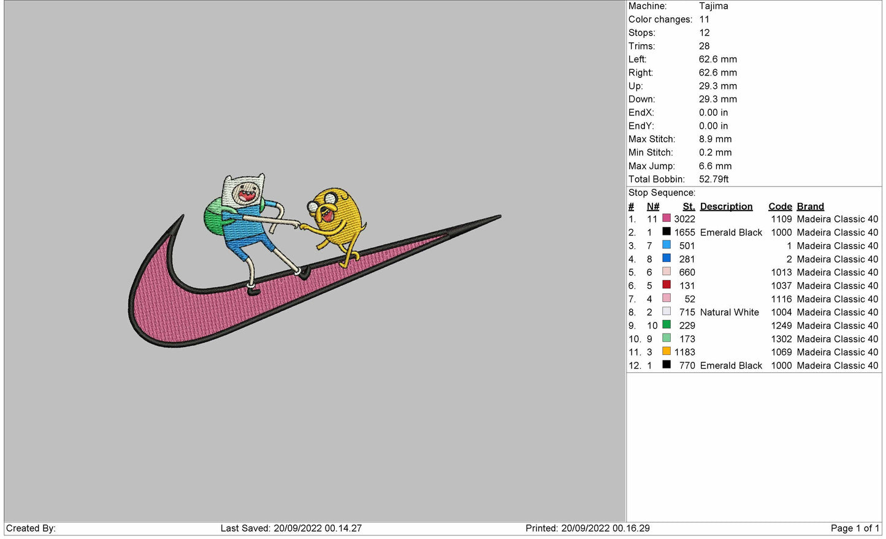The height and width of the screenshot is (539, 886).
Task: Pick the red swatch in stop 6
Action: pos(666,285)
